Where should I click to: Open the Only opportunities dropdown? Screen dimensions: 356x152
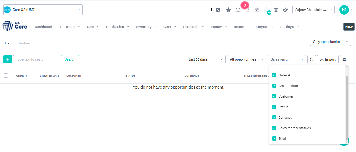point(330,42)
